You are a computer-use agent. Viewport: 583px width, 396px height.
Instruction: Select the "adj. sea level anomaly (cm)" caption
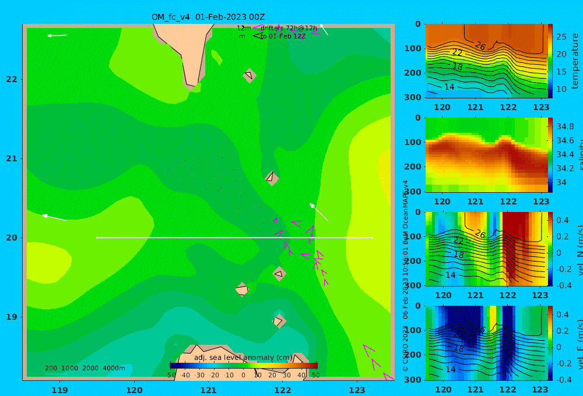coord(243,358)
